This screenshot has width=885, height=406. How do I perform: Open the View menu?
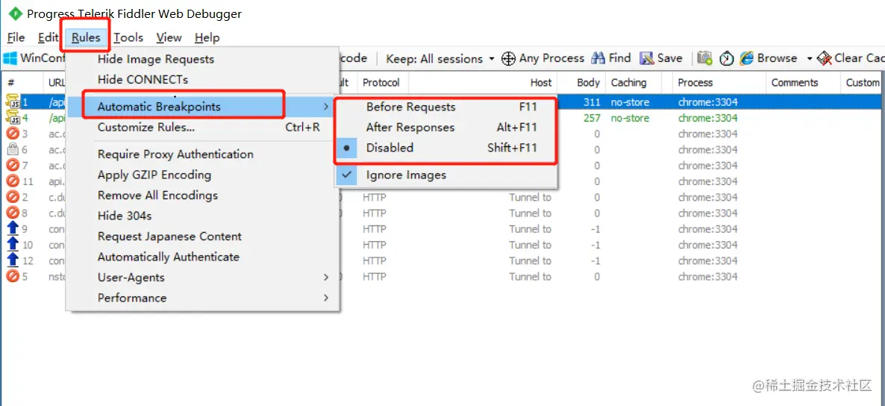169,38
